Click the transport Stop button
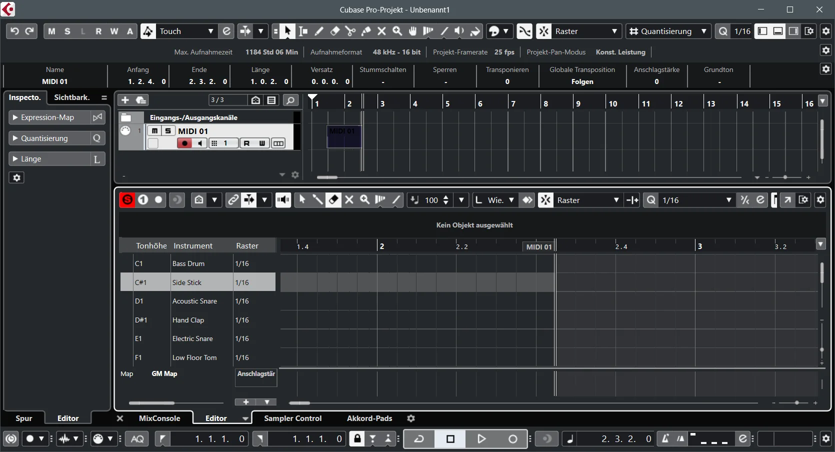Viewport: 835px width, 452px height. (x=450, y=439)
